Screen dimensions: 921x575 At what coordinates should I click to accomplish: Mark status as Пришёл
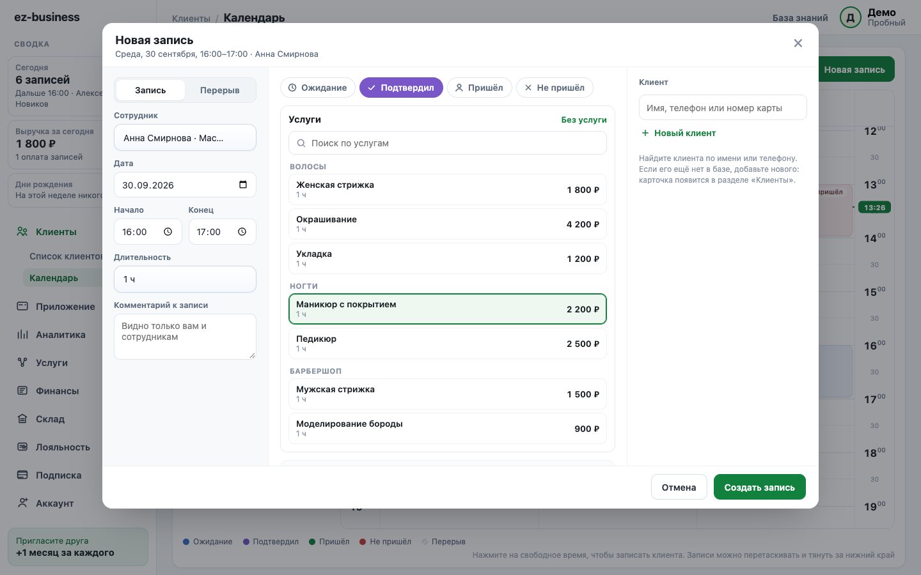(x=479, y=88)
